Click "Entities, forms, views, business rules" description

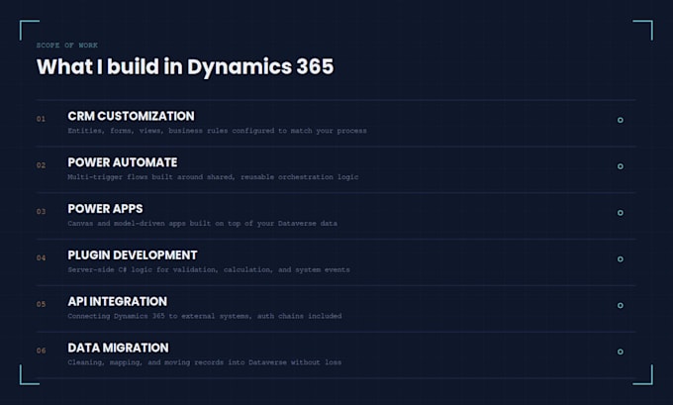pos(217,131)
